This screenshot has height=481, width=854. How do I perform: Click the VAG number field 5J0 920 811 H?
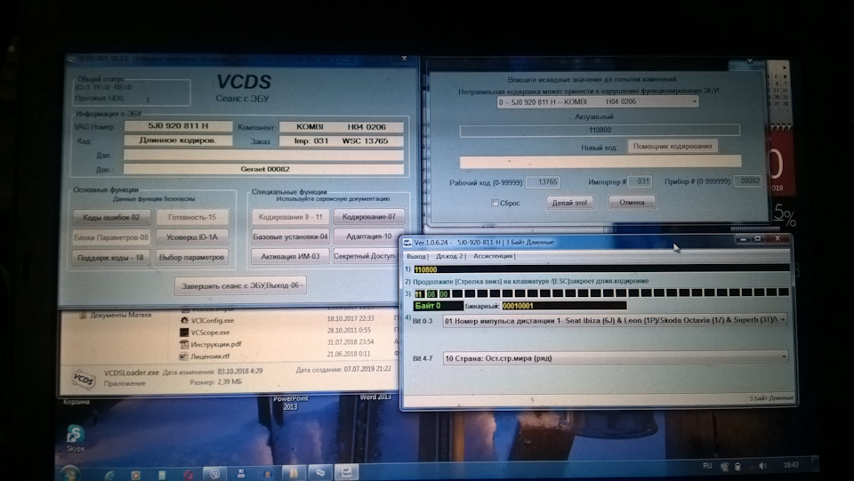178,126
